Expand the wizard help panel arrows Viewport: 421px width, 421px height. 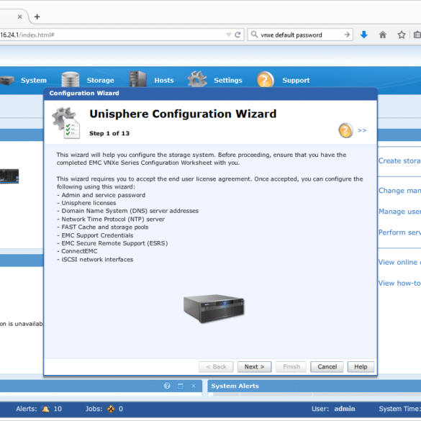click(362, 130)
